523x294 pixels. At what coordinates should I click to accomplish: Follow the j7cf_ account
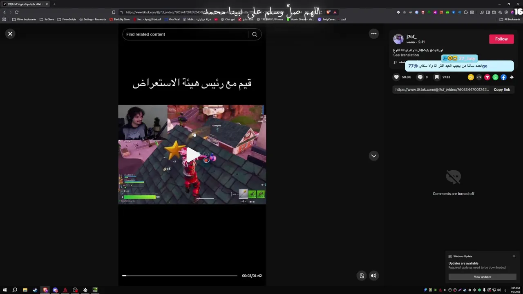(501, 39)
